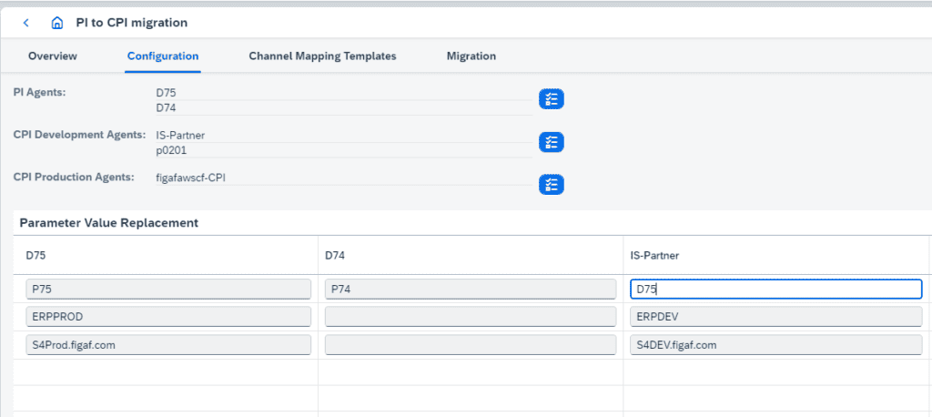This screenshot has height=417, width=932.
Task: Focus the IS-Partner D75 input field
Action: pyautogui.click(x=775, y=290)
